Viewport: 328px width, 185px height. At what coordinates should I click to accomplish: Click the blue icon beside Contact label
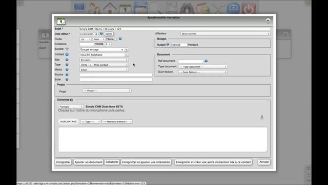point(67,54)
